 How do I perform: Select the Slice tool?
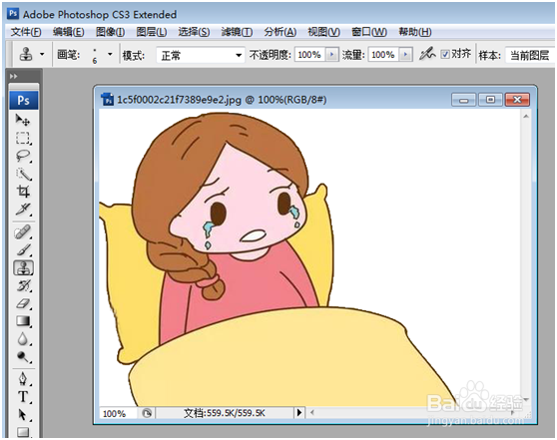pos(23,209)
